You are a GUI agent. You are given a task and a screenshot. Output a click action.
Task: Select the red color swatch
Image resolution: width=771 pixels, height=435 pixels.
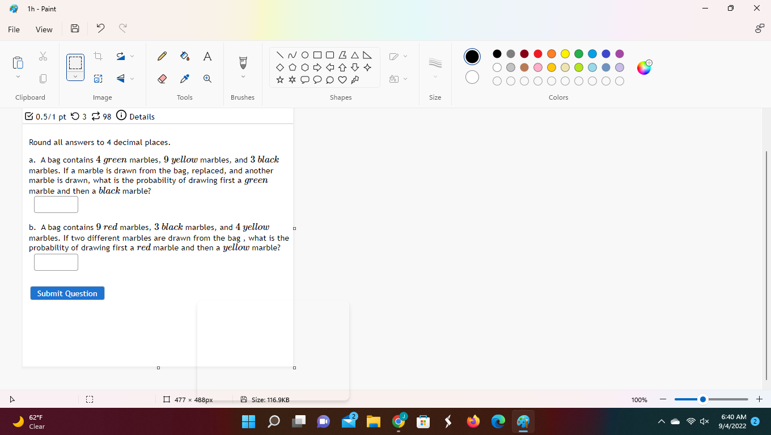(537, 54)
